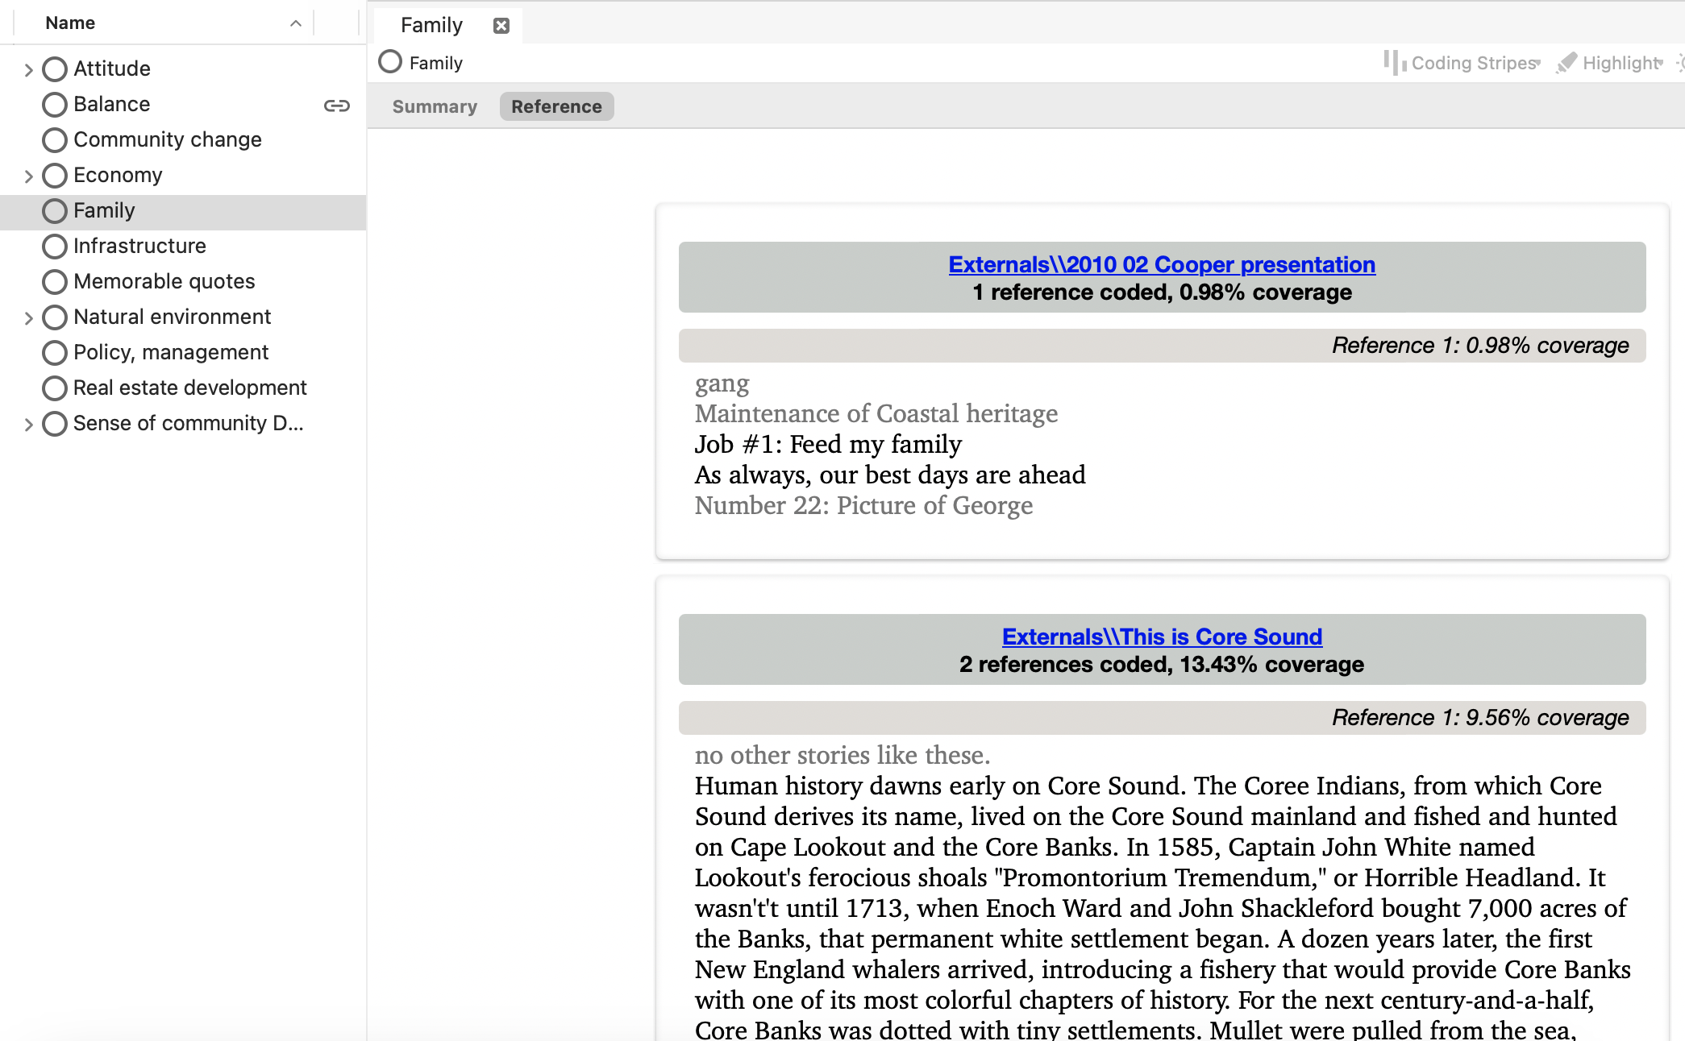Click the text 'Job #1: Feed my family'
1685x1041 pixels.
point(828,445)
